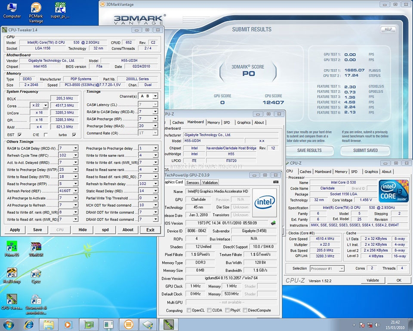
Task: Click the HELP button in 3DMark Vantage
Action: pos(388,29)
